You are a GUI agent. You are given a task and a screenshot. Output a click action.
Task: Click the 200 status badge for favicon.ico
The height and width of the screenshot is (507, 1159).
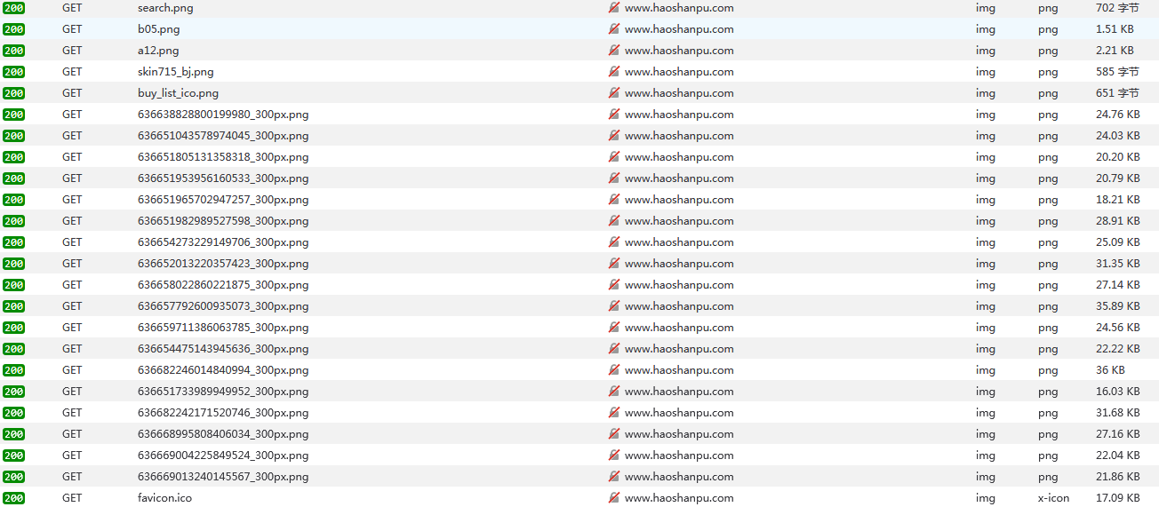14,498
